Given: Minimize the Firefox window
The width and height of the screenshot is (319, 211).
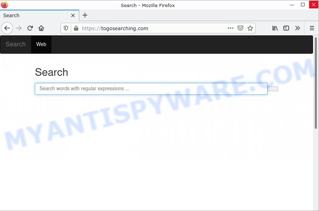Looking at the screenshot, I should click(x=292, y=5).
